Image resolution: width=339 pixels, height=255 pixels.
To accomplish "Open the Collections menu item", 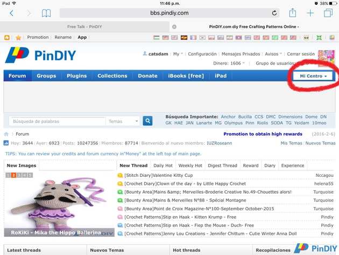I will coord(112,76).
